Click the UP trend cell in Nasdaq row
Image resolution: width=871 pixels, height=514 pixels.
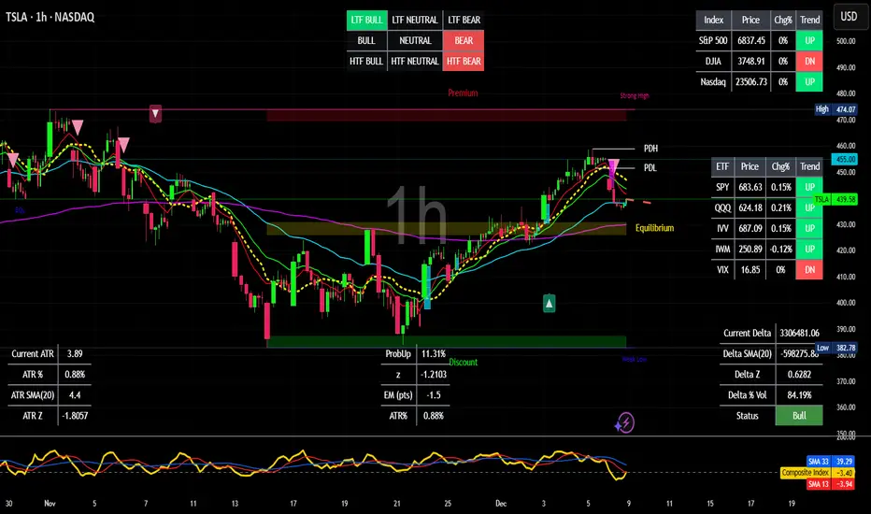810,81
